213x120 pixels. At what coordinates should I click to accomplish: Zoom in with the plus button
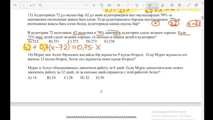click(x=94, y=5)
